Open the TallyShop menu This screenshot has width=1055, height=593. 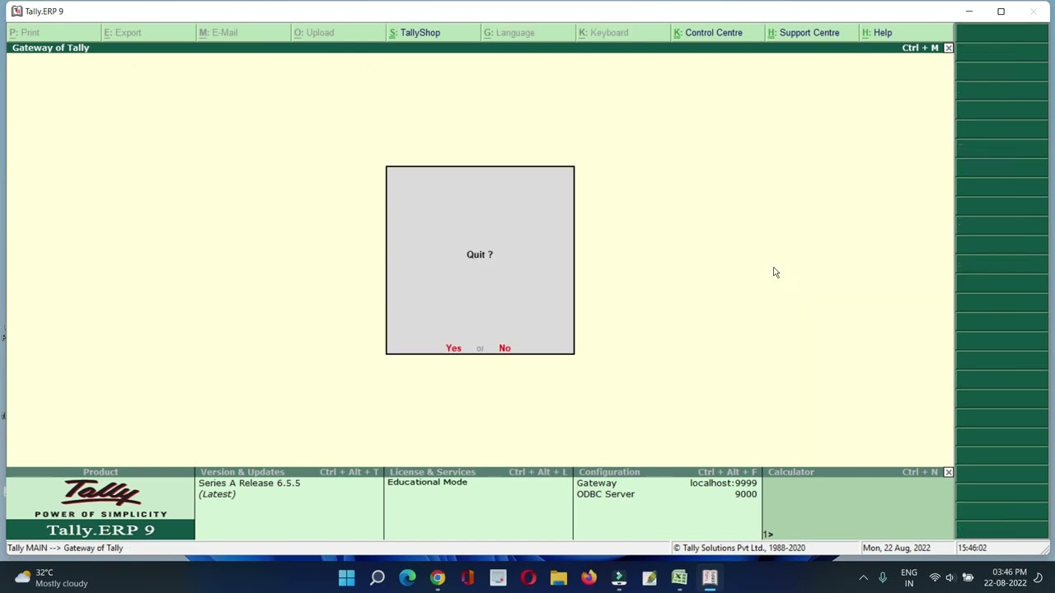(x=415, y=33)
